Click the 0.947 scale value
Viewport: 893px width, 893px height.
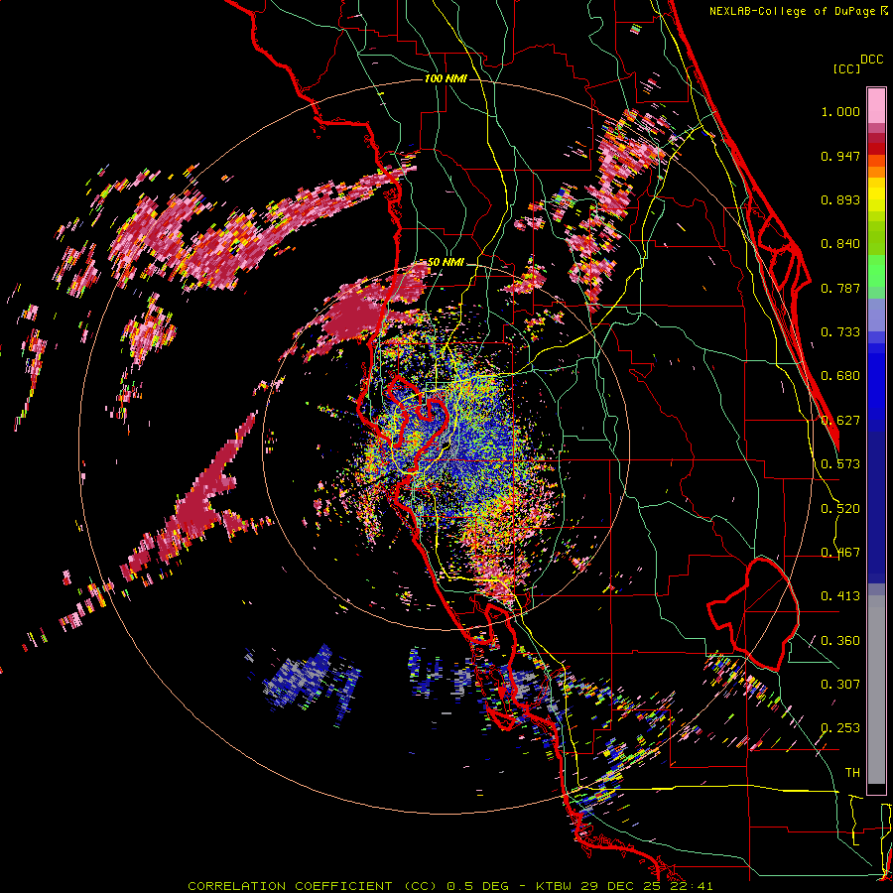click(840, 156)
